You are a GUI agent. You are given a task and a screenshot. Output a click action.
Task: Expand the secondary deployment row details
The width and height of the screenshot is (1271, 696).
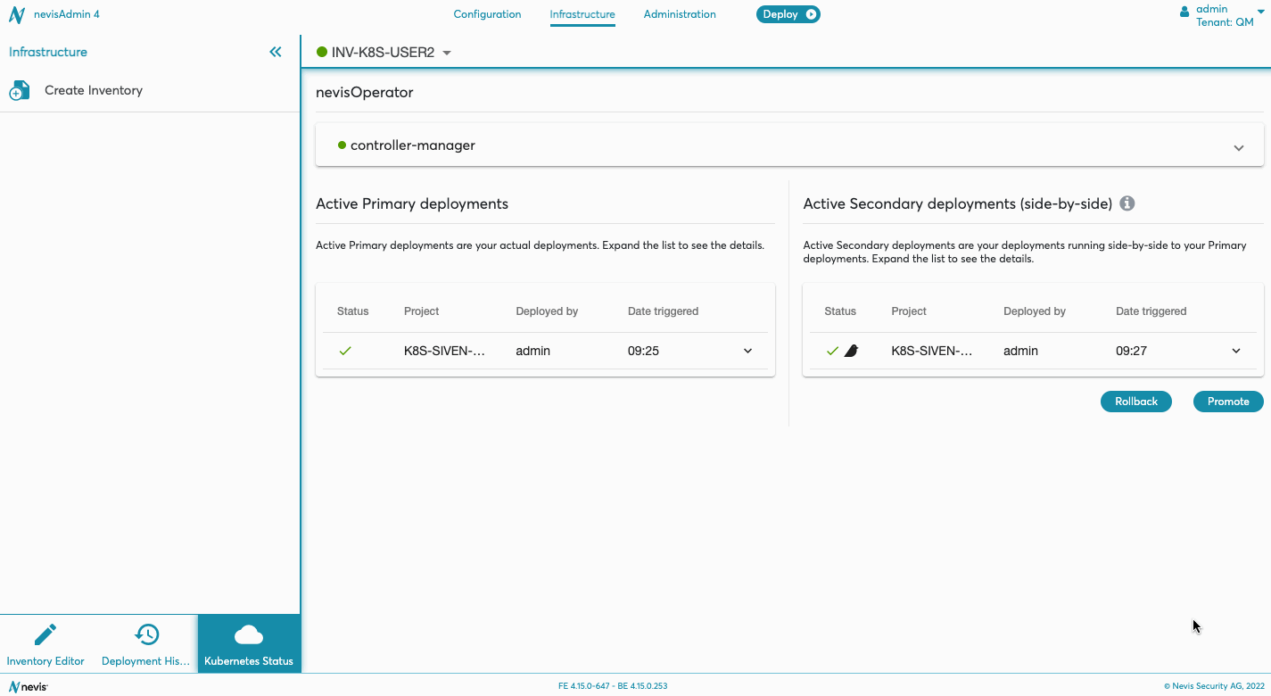pos(1235,351)
